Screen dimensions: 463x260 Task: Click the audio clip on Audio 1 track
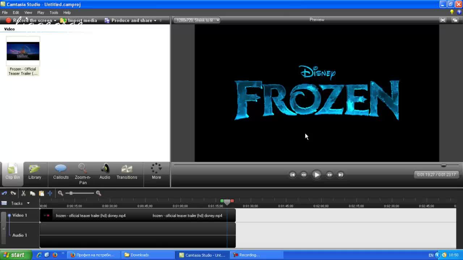pos(137,235)
